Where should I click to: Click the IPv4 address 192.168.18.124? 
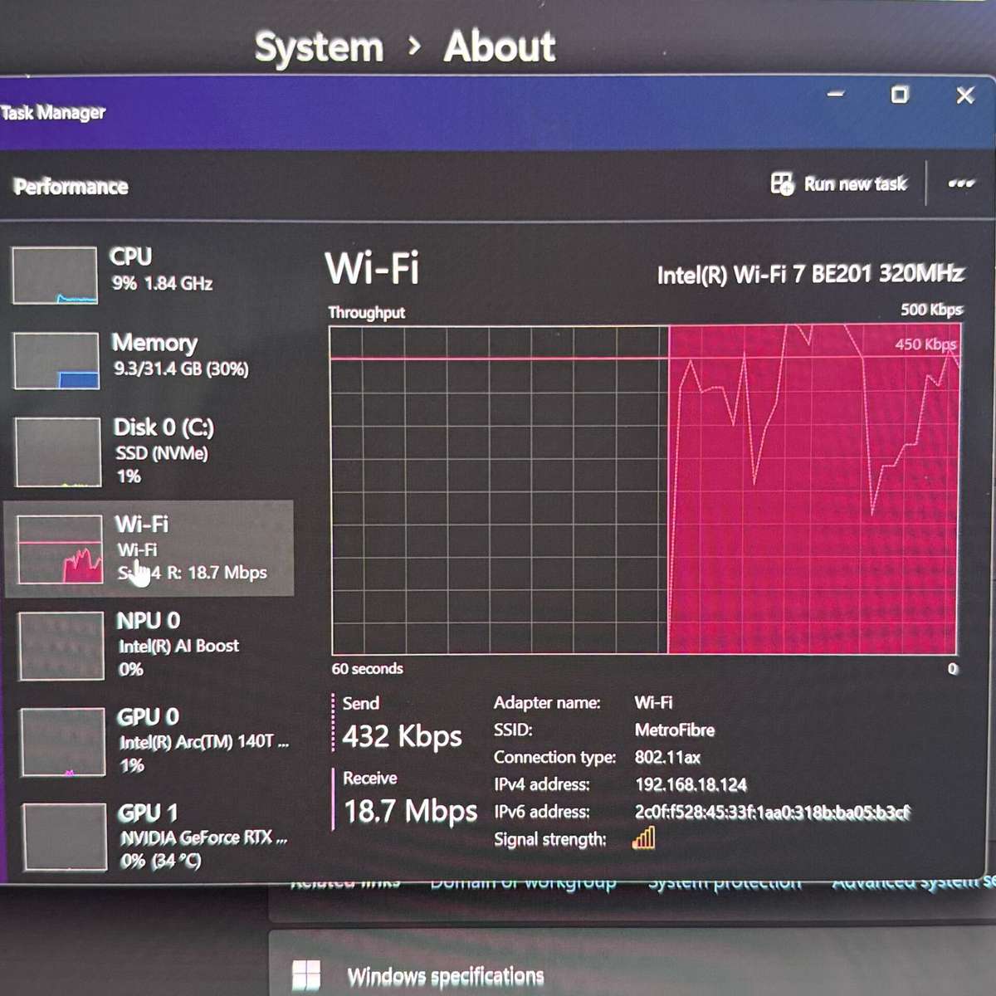pos(691,784)
